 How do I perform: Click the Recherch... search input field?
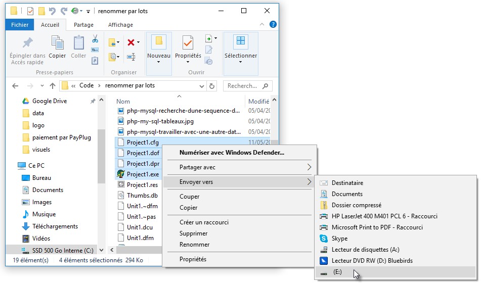point(243,86)
